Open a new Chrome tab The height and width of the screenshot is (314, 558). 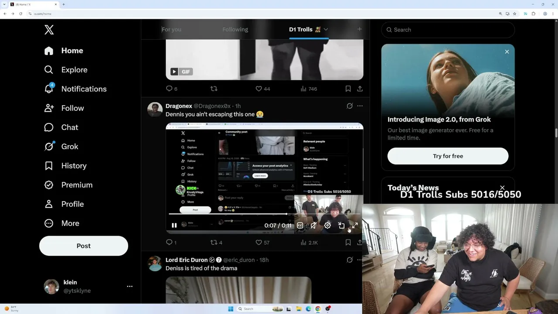[x=64, y=4]
